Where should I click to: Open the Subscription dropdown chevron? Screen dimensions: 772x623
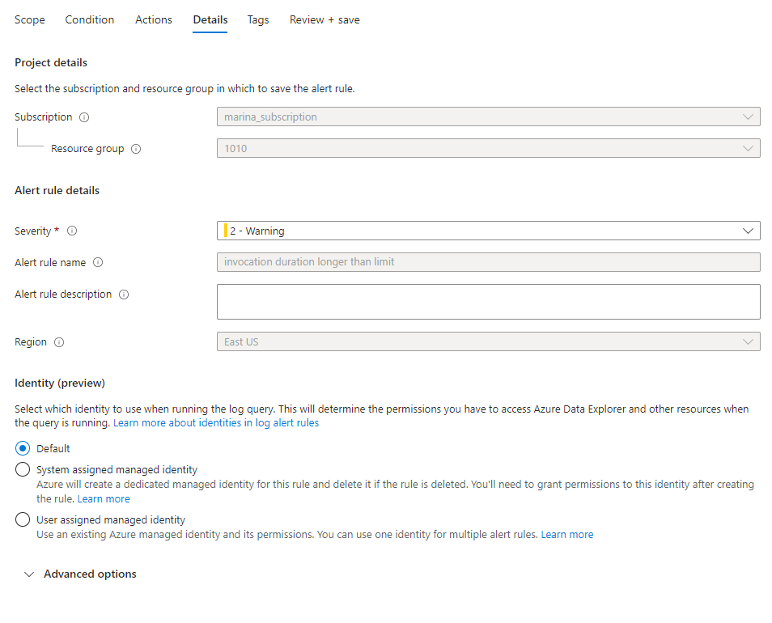pos(748,117)
